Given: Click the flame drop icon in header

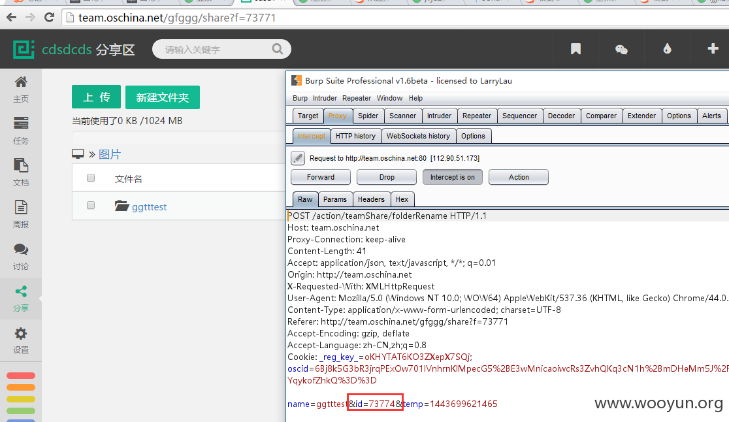Looking at the screenshot, I should click(667, 49).
